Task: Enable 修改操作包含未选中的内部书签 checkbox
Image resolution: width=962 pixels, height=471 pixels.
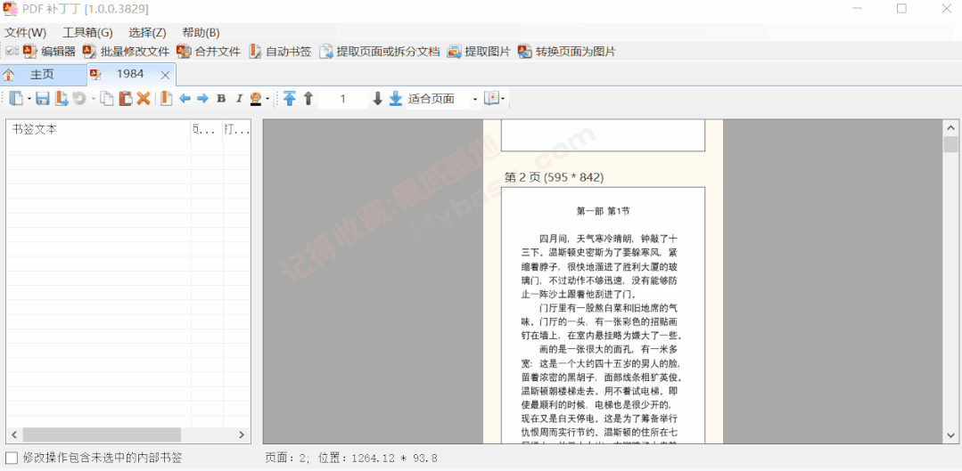Action: 12,458
